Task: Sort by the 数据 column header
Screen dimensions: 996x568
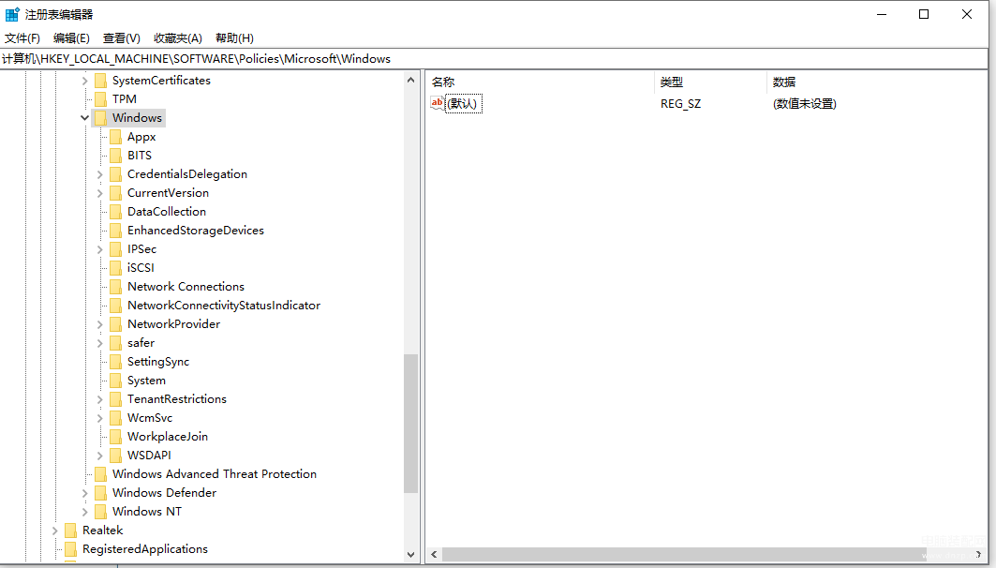Action: tap(877, 82)
